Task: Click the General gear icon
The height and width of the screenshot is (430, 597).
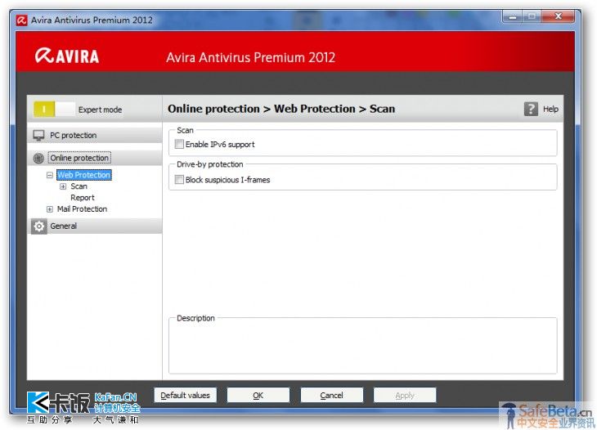Action: coord(38,226)
